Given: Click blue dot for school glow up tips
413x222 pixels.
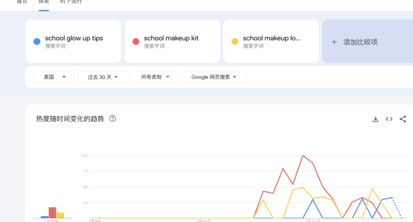Looking at the screenshot, I should [37, 42].
